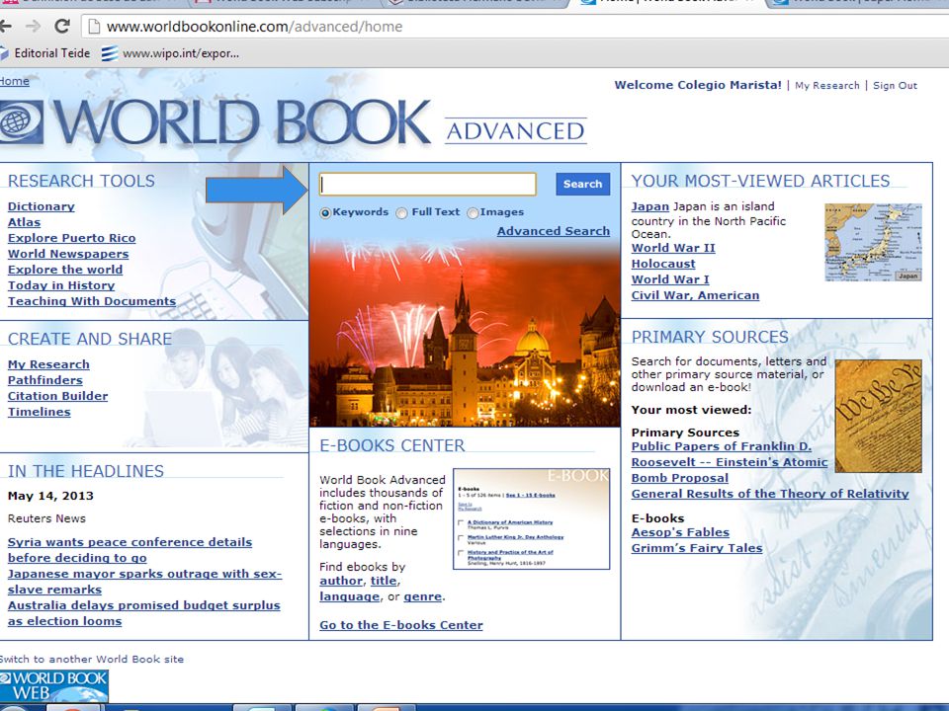The width and height of the screenshot is (949, 711).
Task: Focus the search text box
Action: point(428,184)
